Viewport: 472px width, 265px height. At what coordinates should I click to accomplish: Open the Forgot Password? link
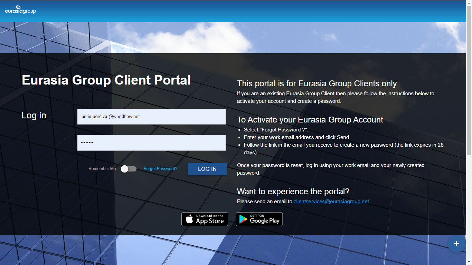(160, 169)
